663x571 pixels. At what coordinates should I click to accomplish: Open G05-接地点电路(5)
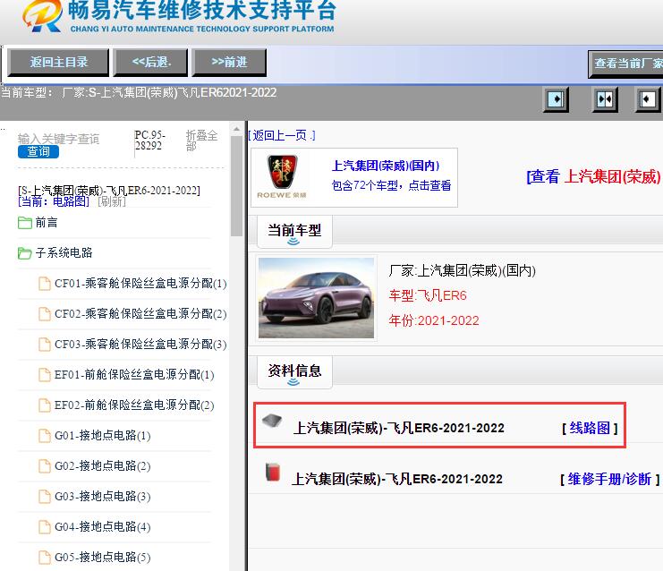(x=102, y=557)
